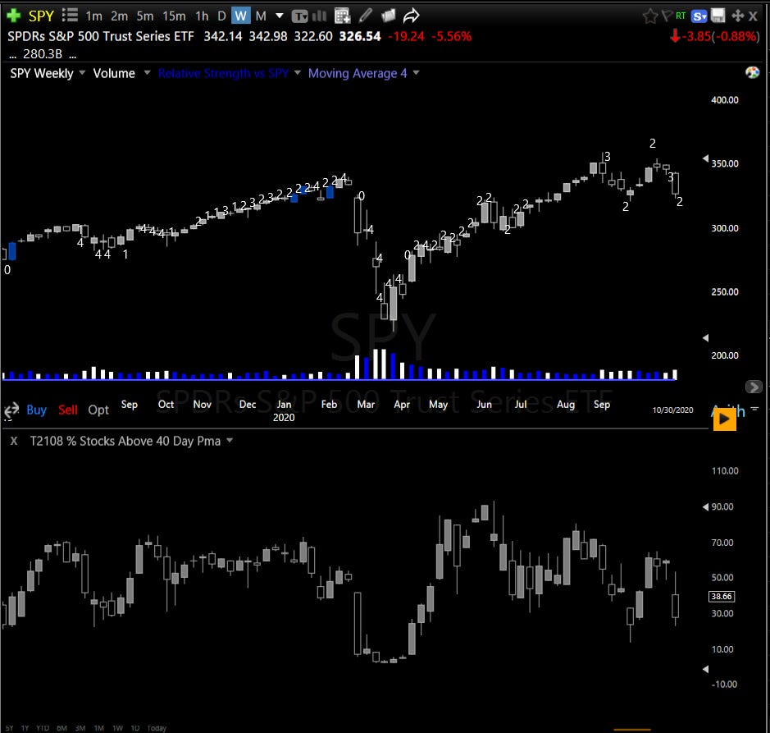Select the pencil drawing tools icon
770x733 pixels.
[x=365, y=16]
